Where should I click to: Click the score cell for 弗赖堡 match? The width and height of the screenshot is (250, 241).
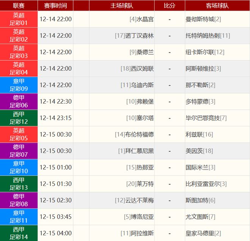169,102
